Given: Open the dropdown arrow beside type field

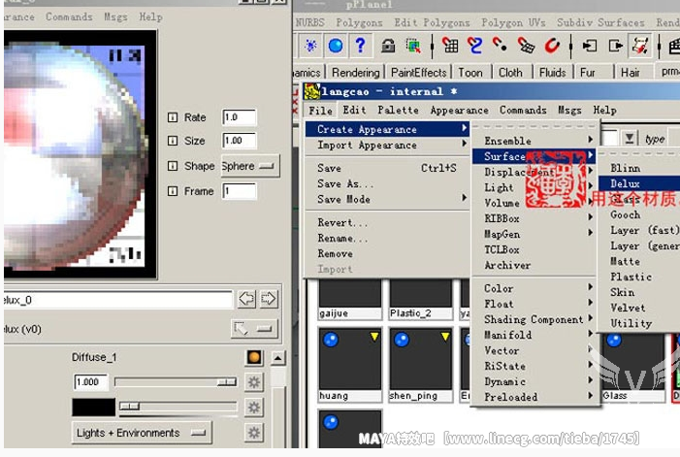Looking at the screenshot, I should tap(630, 139).
